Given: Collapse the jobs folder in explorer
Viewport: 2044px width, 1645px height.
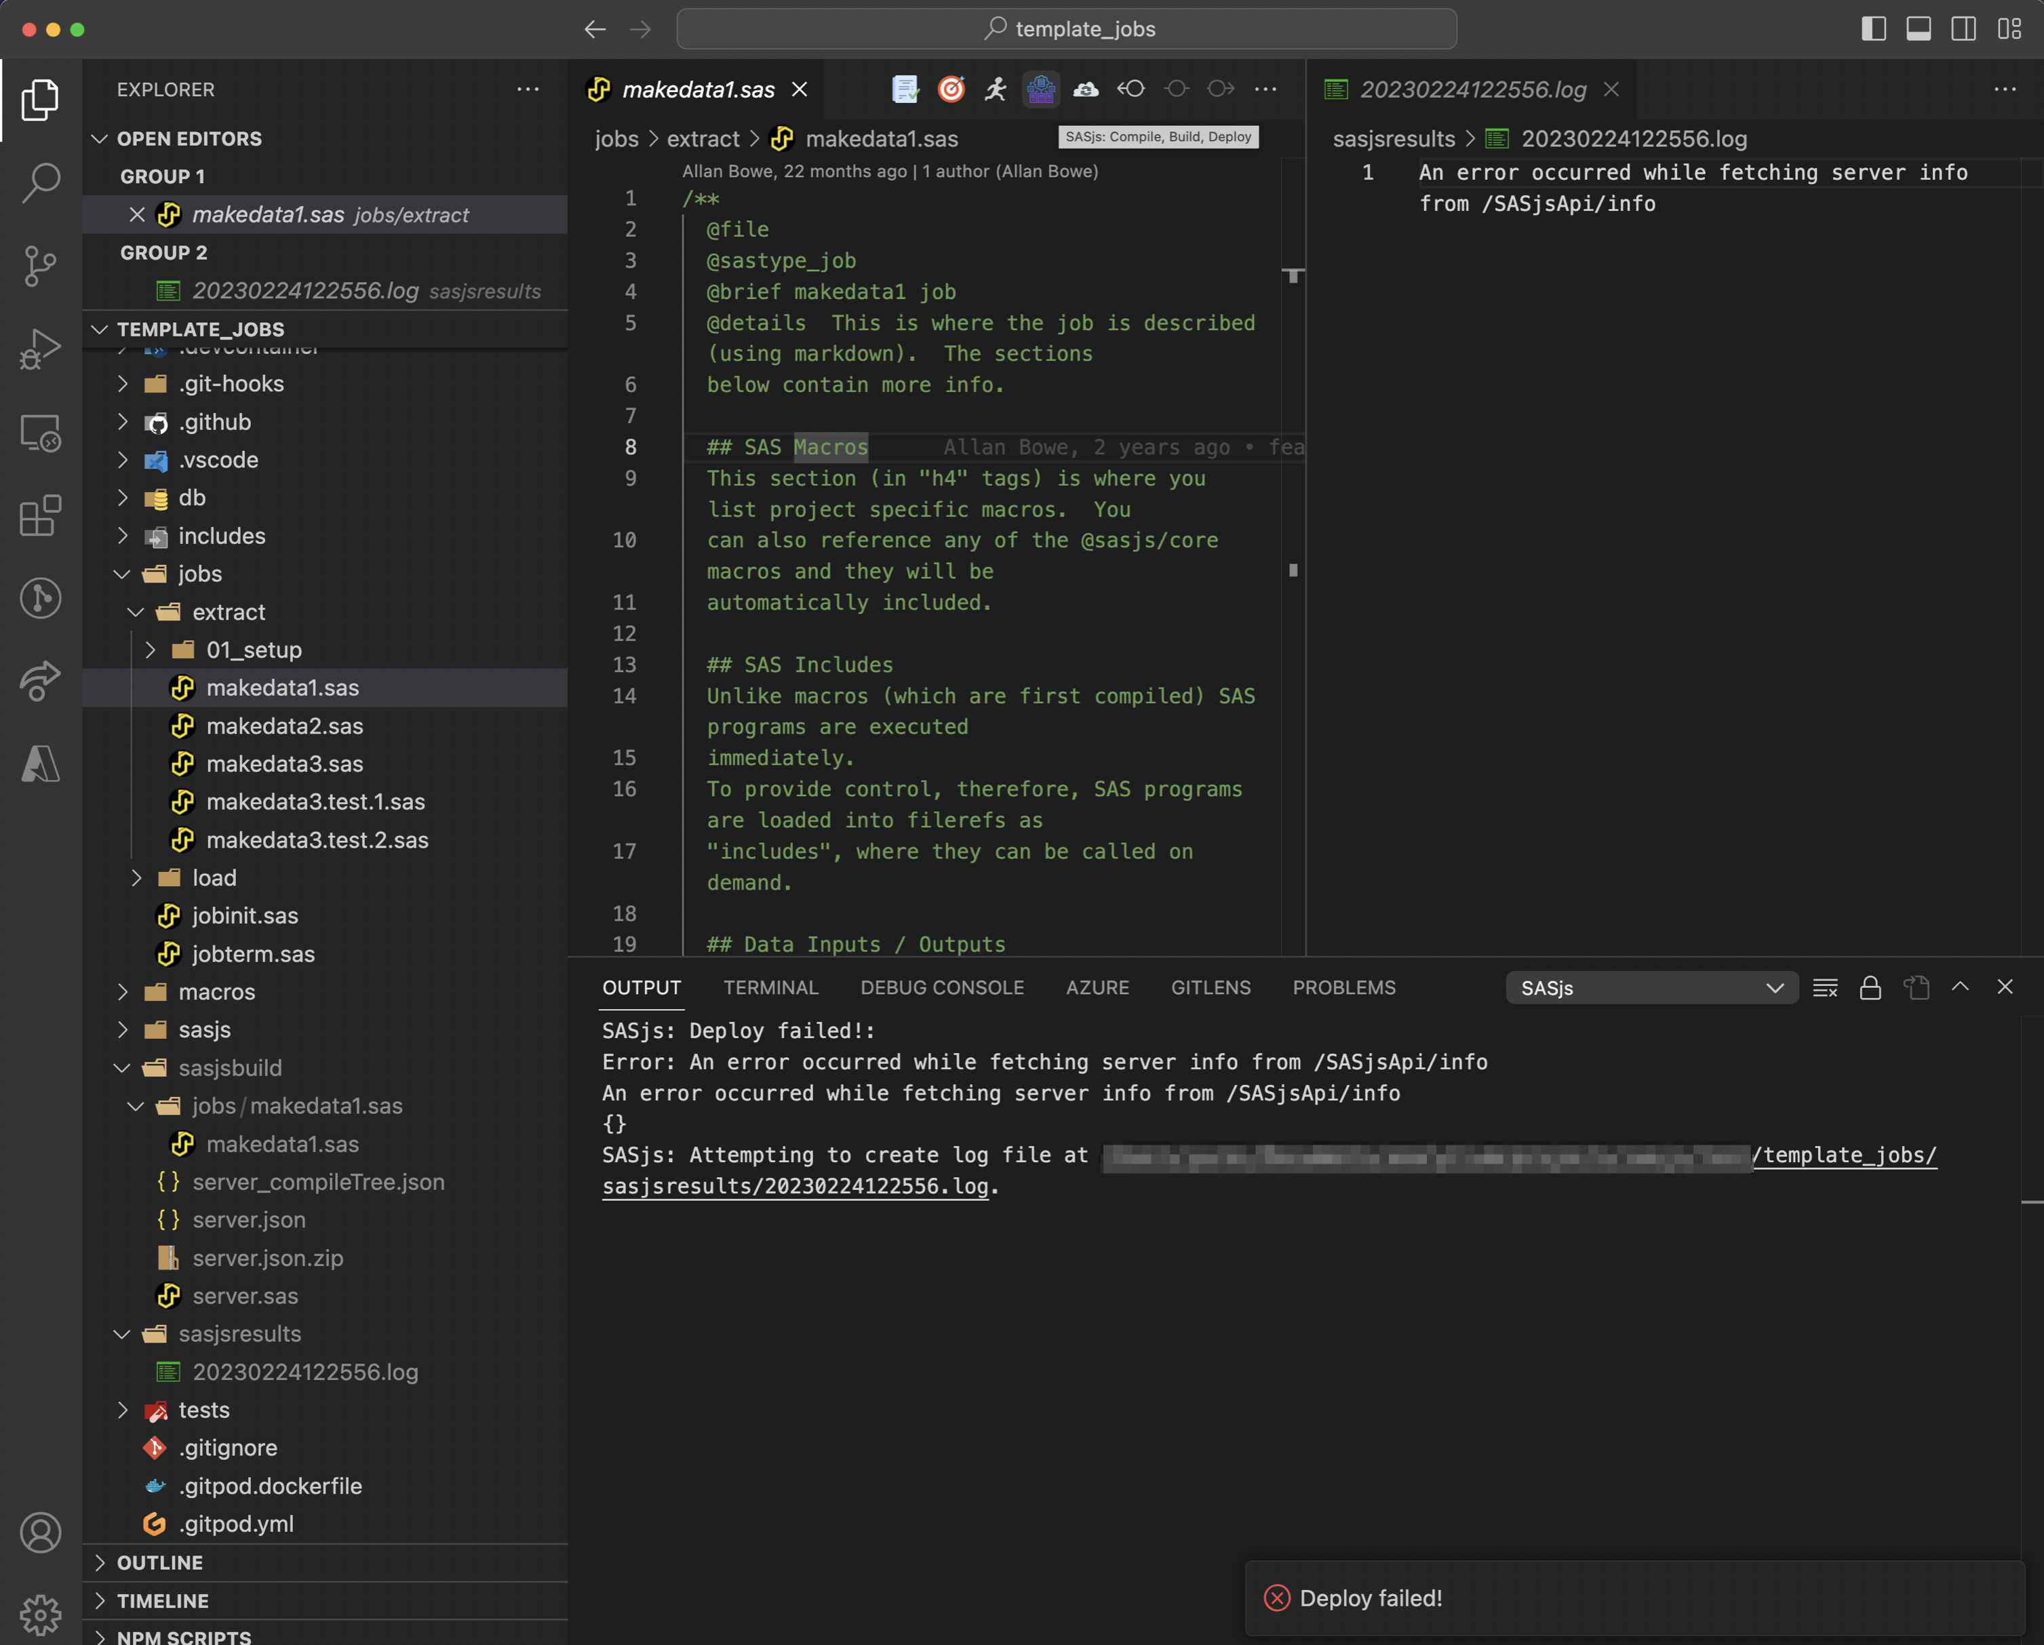Looking at the screenshot, I should (x=122, y=574).
